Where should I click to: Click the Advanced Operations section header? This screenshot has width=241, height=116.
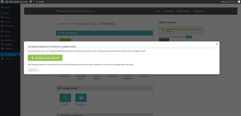(104, 115)
